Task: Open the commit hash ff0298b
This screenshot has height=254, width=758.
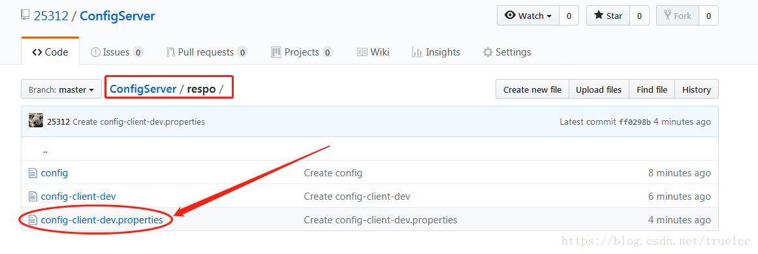Action: pos(635,122)
